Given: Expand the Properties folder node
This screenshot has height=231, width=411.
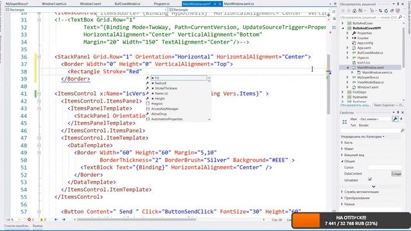Looking at the screenshot, I should click(x=347, y=33).
